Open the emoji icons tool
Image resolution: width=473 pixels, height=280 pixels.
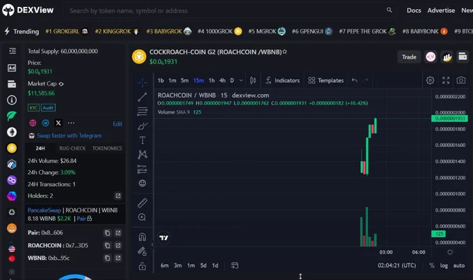143,183
